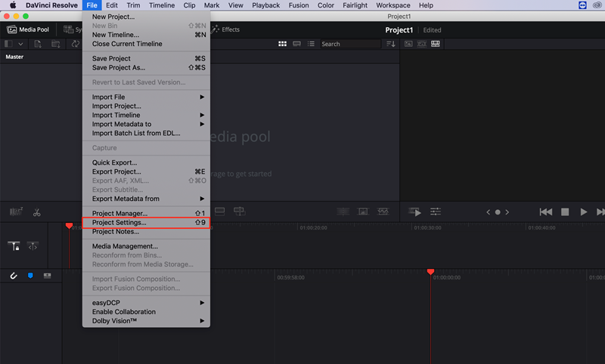Open Project Notes
This screenshot has height=364, width=605.
(146, 232)
